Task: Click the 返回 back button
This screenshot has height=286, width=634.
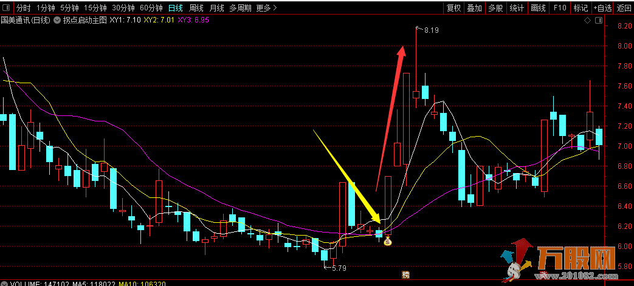Action: 624,8
